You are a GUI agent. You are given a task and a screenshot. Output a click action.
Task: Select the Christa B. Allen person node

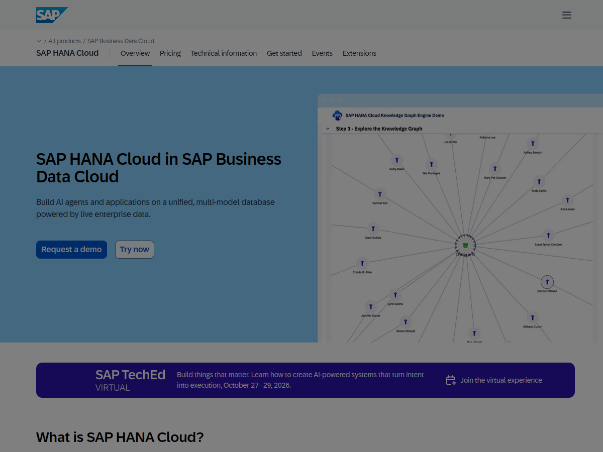[362, 263]
